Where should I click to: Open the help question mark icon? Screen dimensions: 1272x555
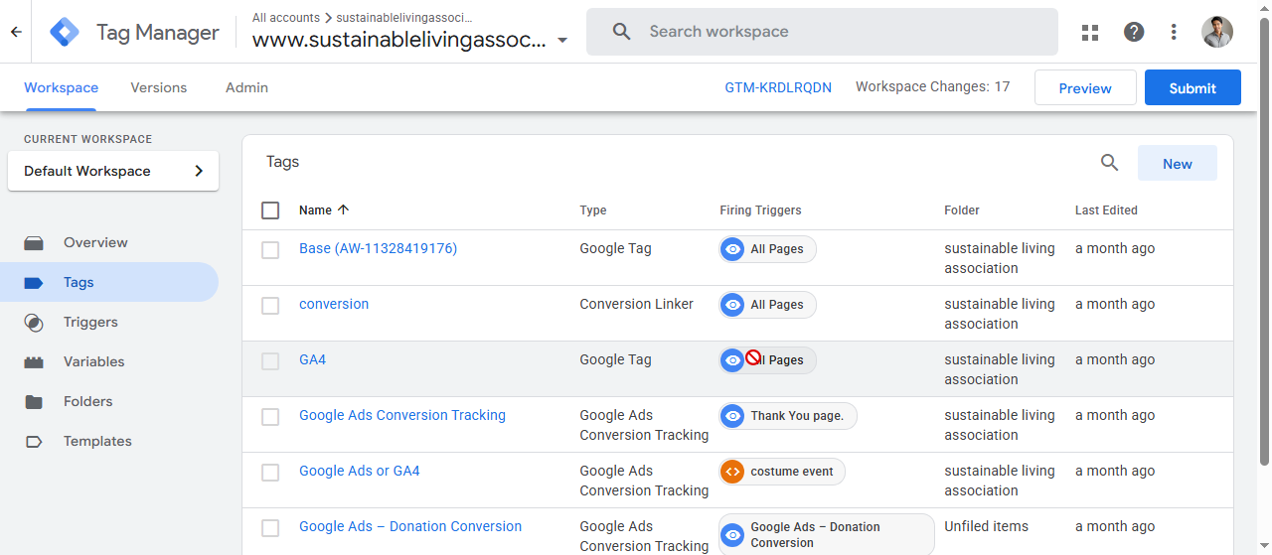click(x=1134, y=32)
